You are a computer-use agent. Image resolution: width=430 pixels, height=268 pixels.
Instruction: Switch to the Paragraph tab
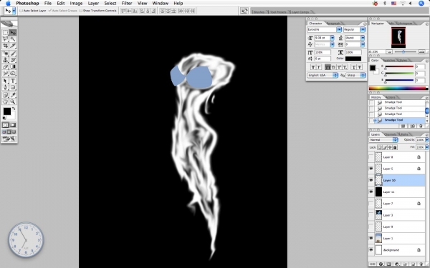coord(333,24)
